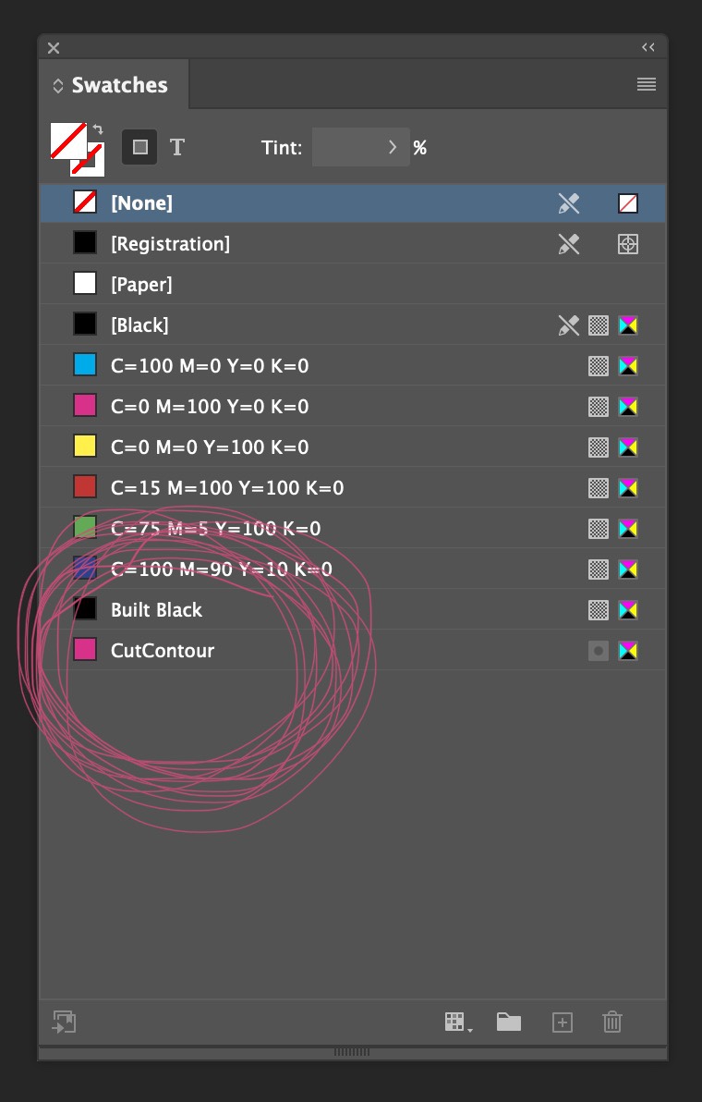Image resolution: width=702 pixels, height=1102 pixels.
Task: Click the CutContour spot color type icon
Action: coord(599,651)
